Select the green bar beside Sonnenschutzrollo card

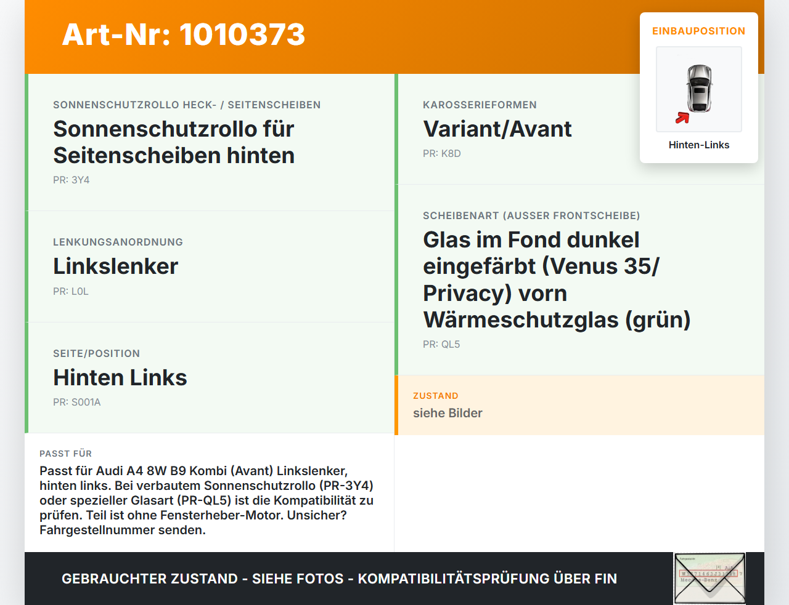pyautogui.click(x=26, y=141)
